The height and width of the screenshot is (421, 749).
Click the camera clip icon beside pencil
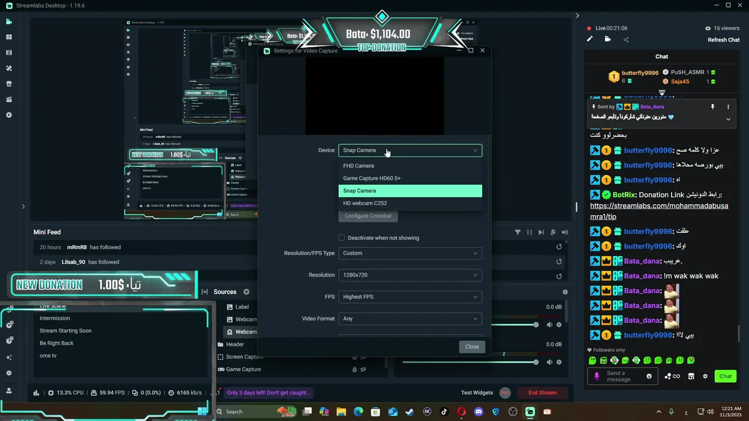tap(607, 39)
